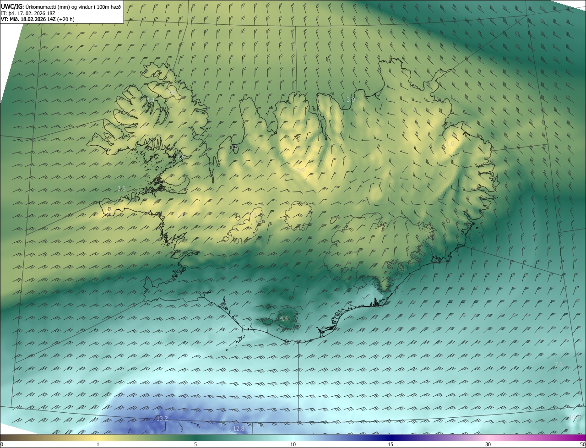This screenshot has height=448, width=586.
Task: Click the color scale tick label 50
Action: coord(582,444)
